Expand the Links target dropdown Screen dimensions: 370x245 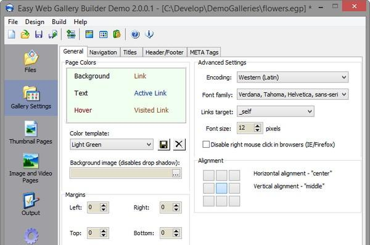[276, 111]
